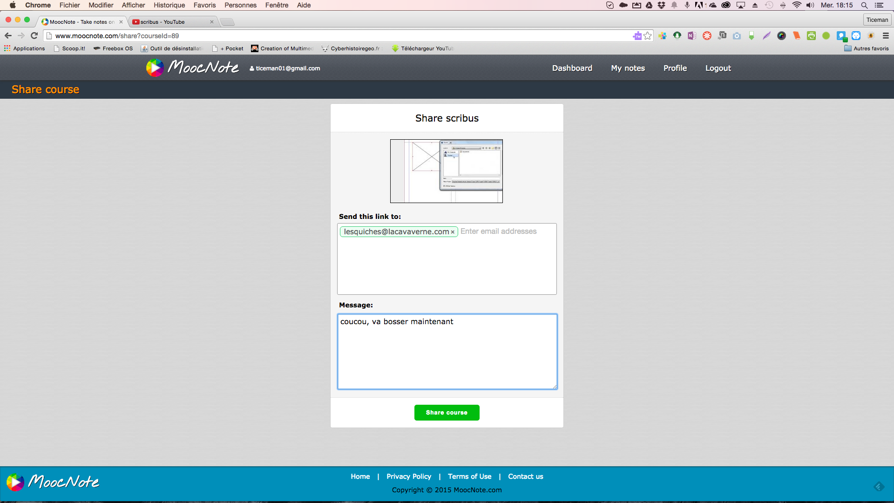The width and height of the screenshot is (894, 503).
Task: Close the scribus - YouTube tab
Action: coord(212,22)
